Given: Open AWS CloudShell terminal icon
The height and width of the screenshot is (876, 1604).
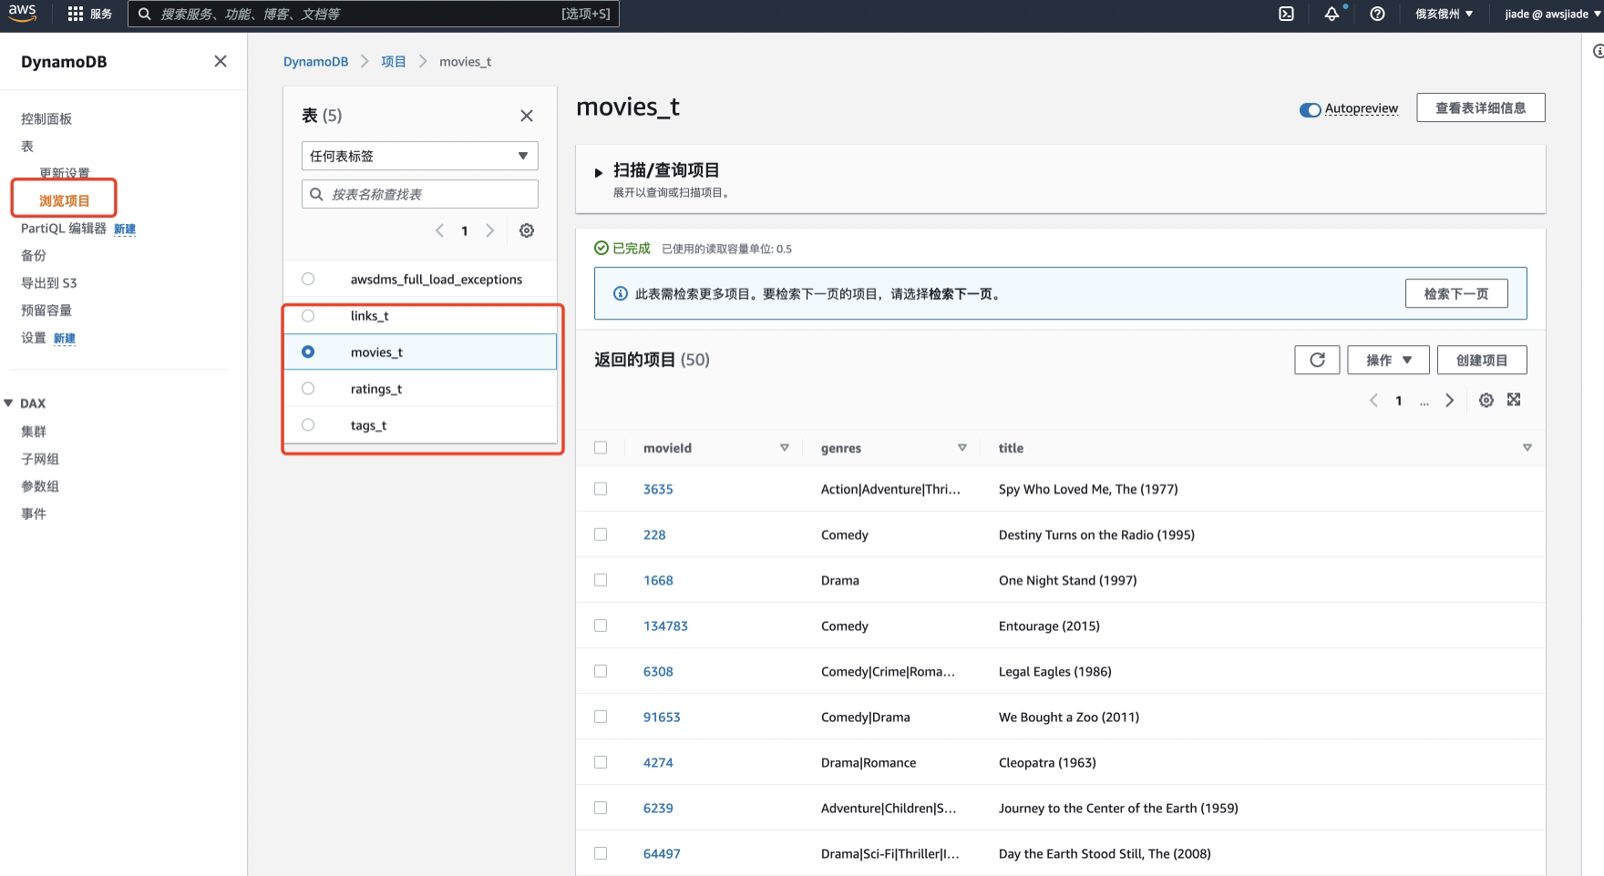Looking at the screenshot, I should (1286, 14).
